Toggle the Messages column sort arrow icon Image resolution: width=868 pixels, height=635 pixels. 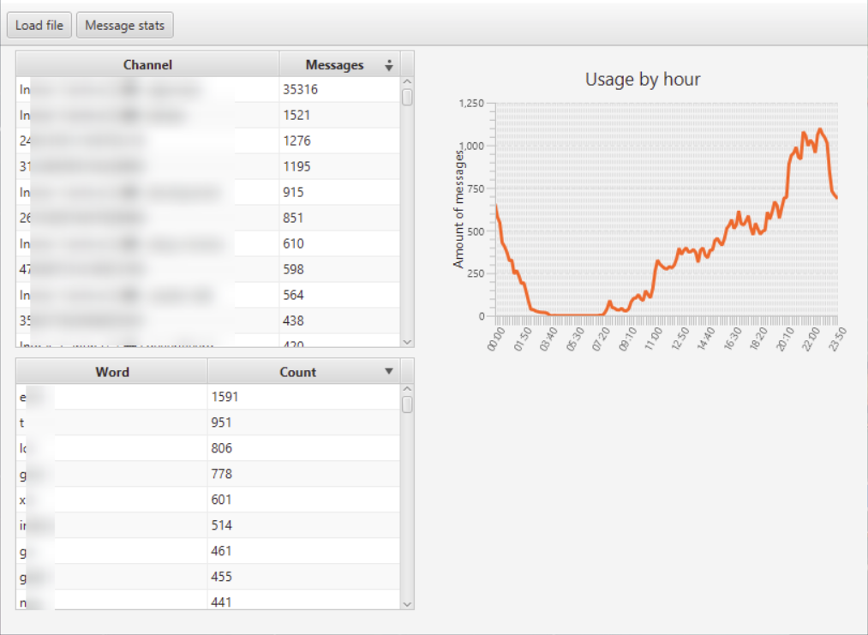click(389, 65)
